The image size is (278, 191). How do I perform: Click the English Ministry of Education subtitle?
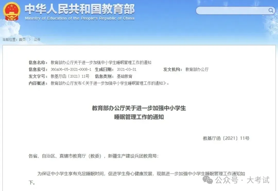pyautogui.click(x=80, y=18)
